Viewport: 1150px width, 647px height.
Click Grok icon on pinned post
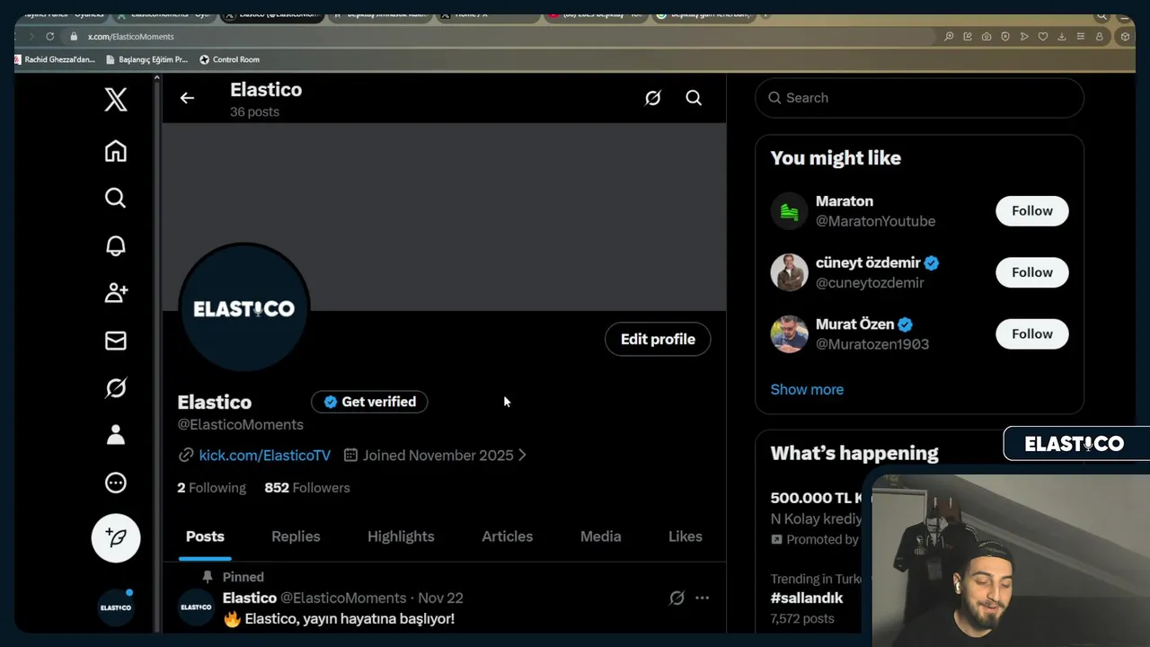(x=677, y=598)
